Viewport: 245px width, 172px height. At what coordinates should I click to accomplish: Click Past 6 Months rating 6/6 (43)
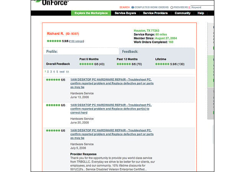pos(92,64)
